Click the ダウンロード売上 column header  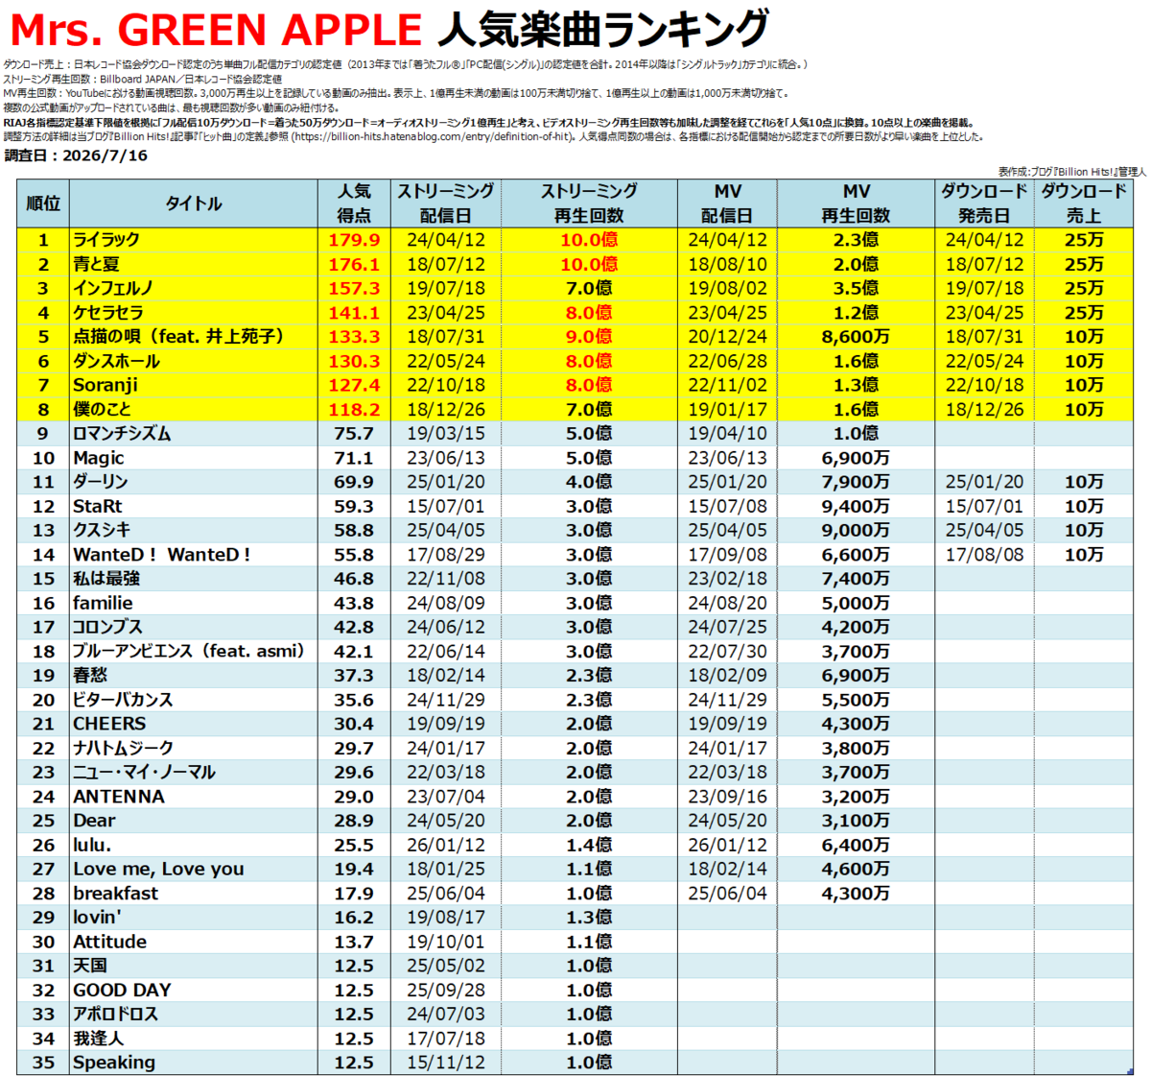coord(1084,203)
